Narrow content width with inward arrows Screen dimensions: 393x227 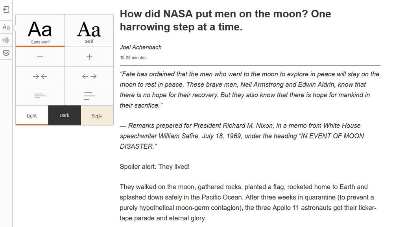click(40, 76)
